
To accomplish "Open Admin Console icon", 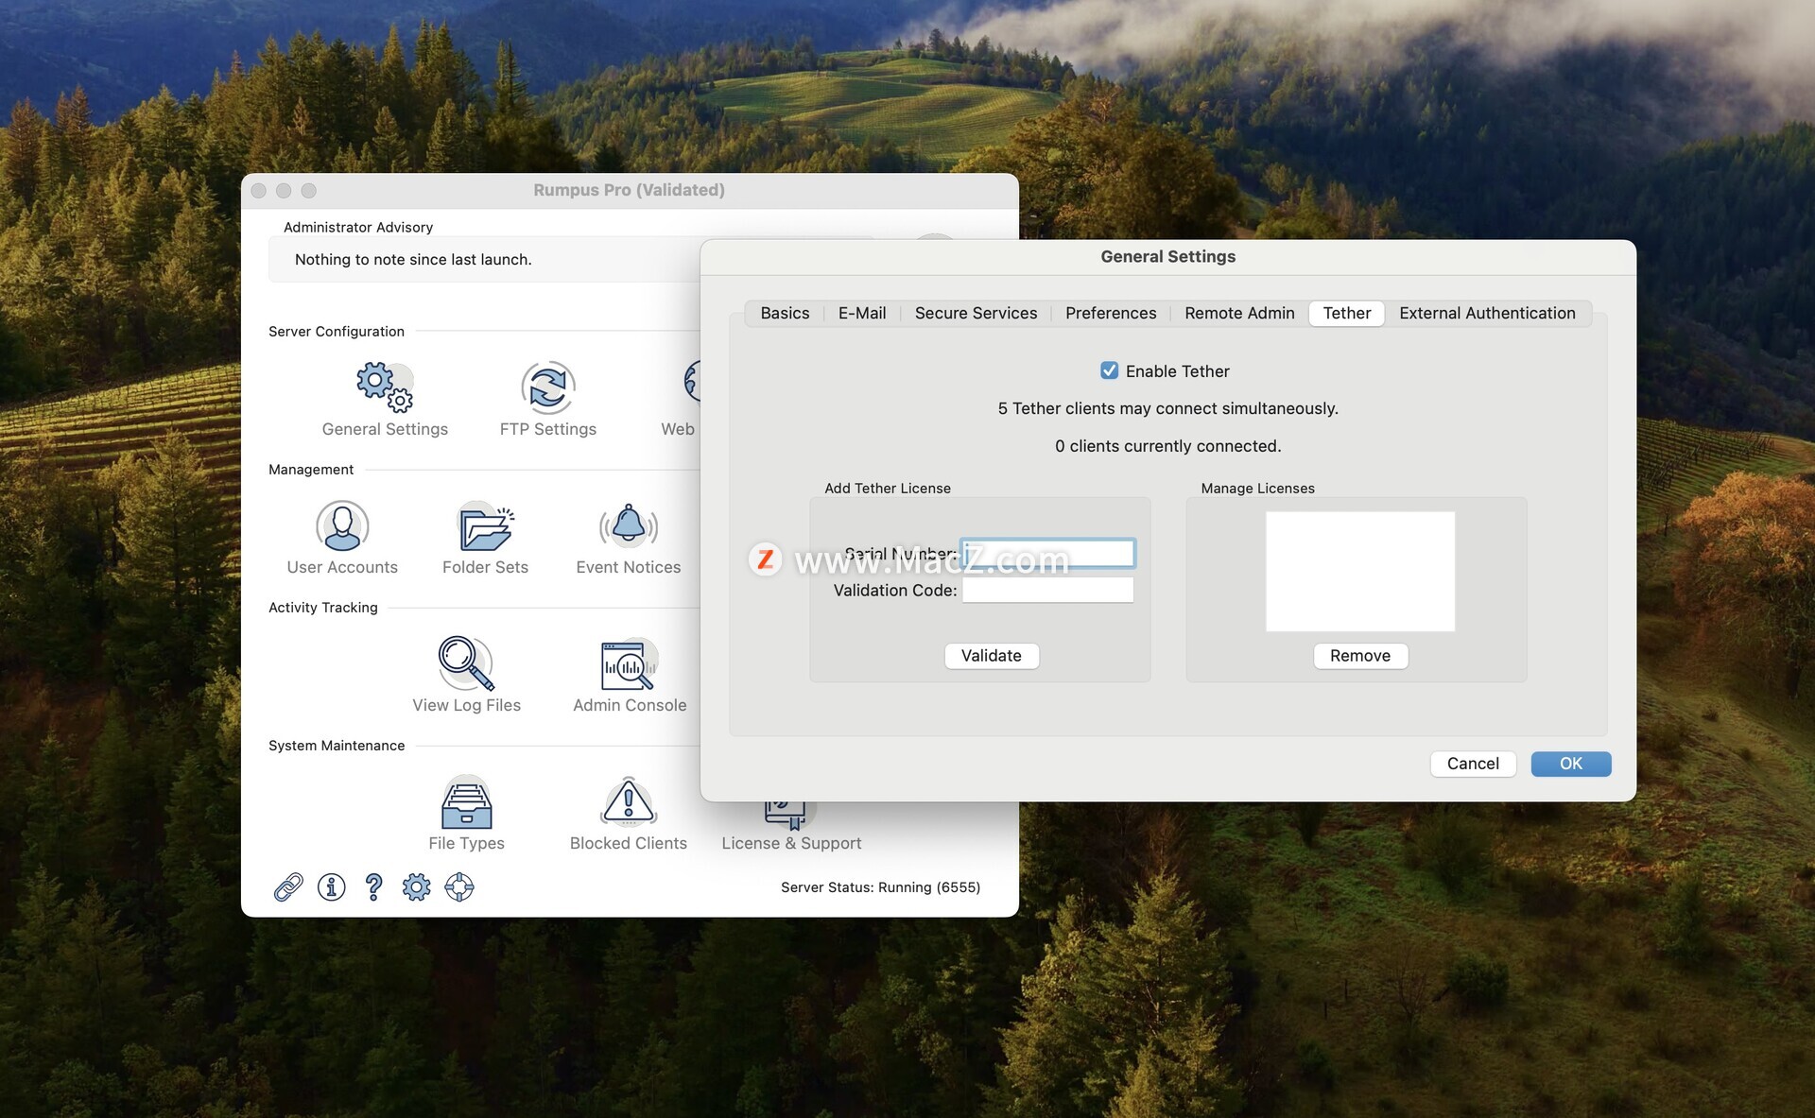I will [630, 664].
